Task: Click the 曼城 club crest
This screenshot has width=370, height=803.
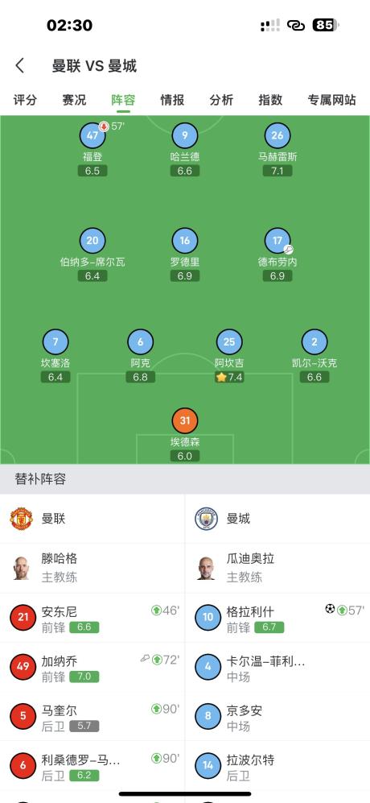Action: (206, 518)
